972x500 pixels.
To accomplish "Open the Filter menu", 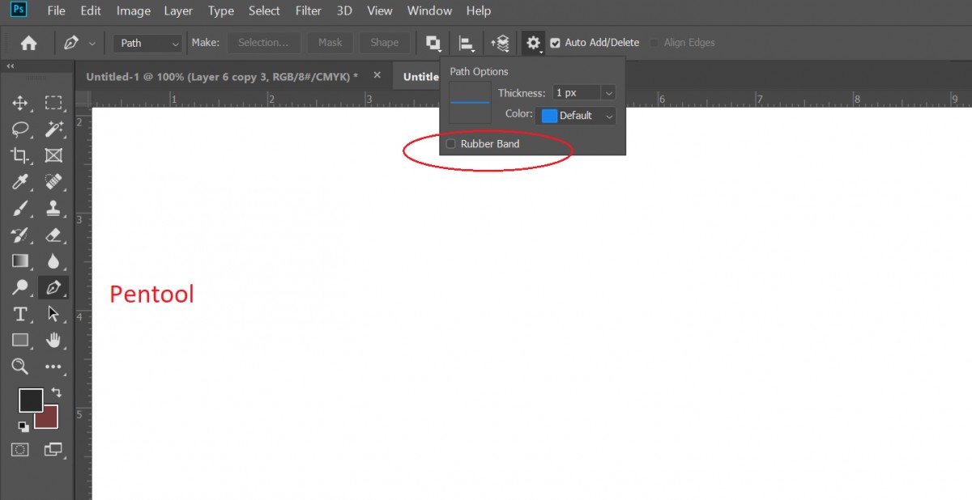I will (308, 11).
